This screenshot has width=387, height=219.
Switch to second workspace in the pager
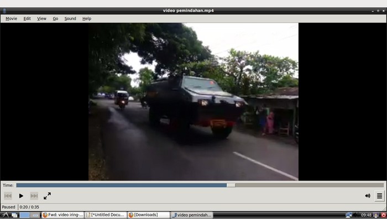point(35,215)
